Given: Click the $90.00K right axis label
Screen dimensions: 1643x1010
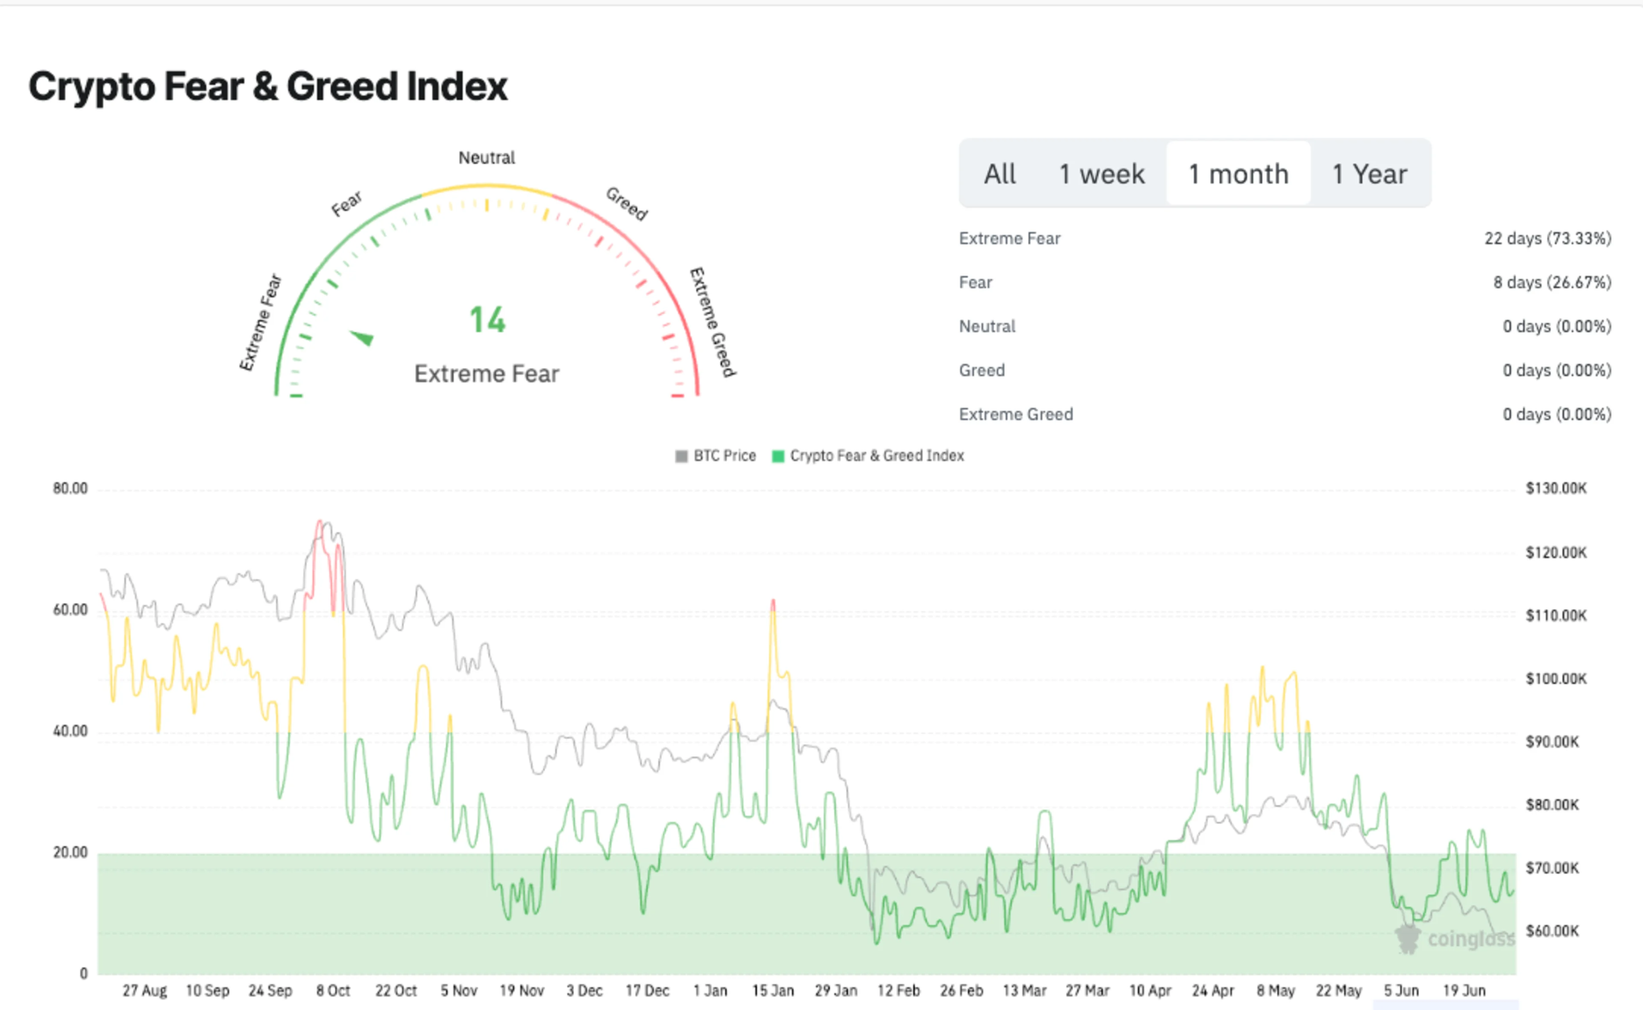Looking at the screenshot, I should 1552,742.
